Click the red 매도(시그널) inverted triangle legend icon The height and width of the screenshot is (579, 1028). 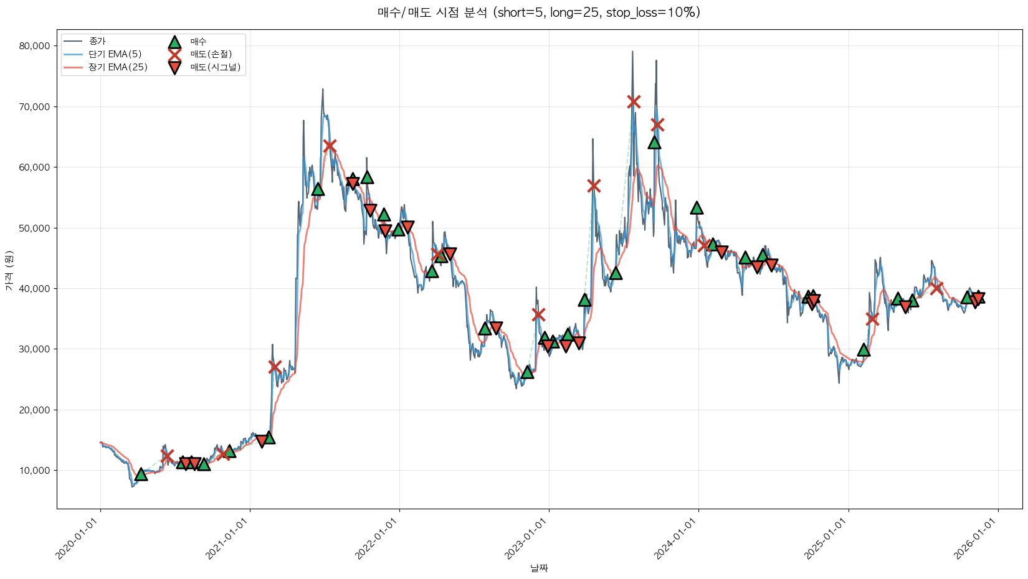click(x=174, y=67)
